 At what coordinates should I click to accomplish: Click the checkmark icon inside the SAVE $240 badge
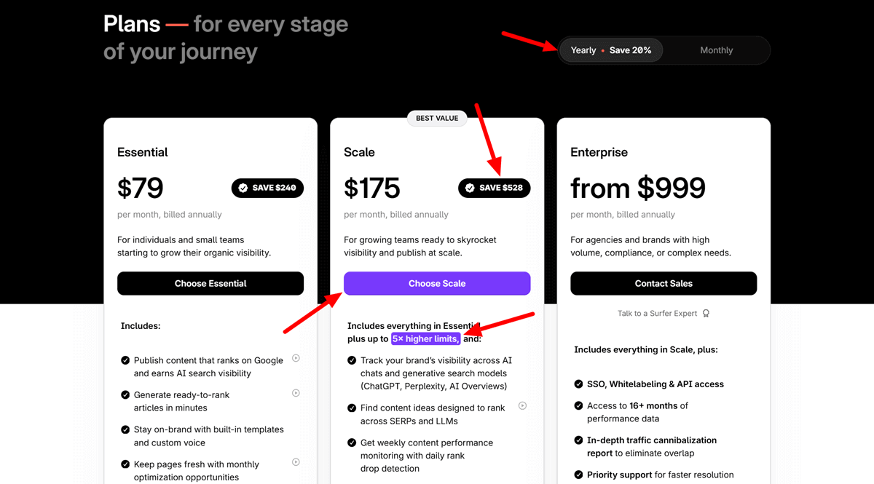click(x=243, y=188)
